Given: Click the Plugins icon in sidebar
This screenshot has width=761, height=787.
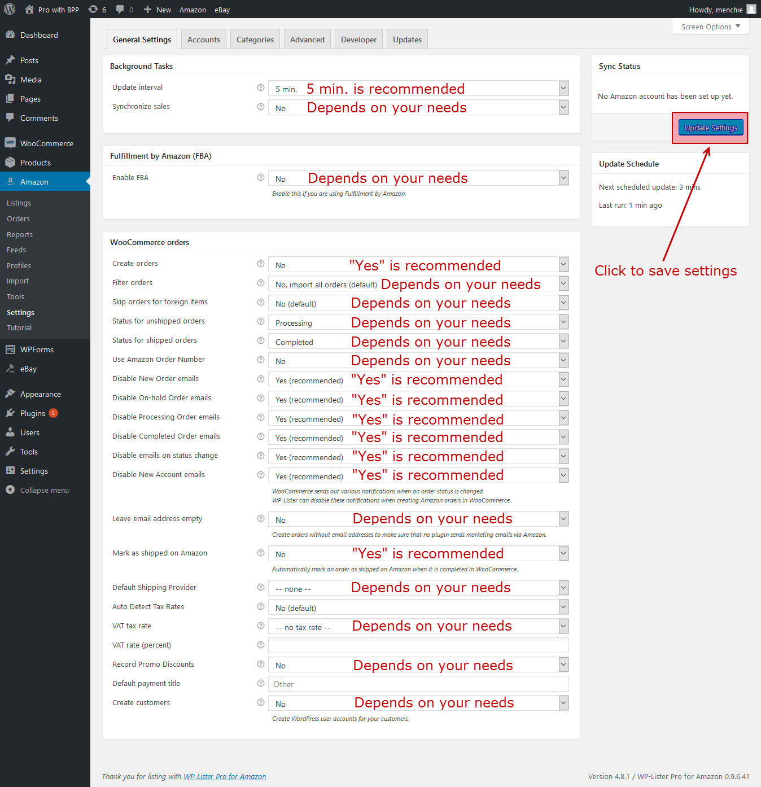Looking at the screenshot, I should 10,413.
